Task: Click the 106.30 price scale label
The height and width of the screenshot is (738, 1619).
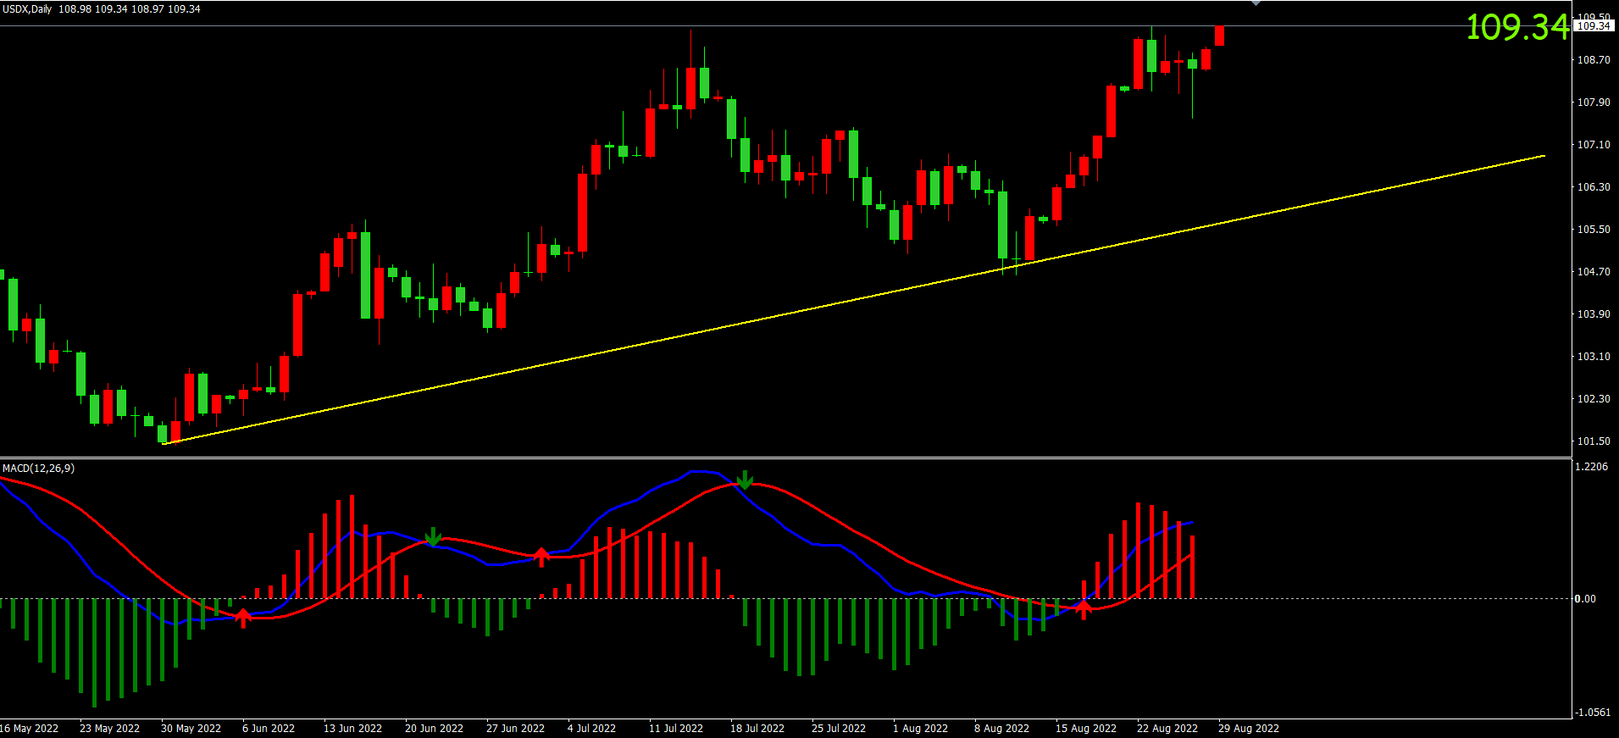Action: (x=1593, y=187)
